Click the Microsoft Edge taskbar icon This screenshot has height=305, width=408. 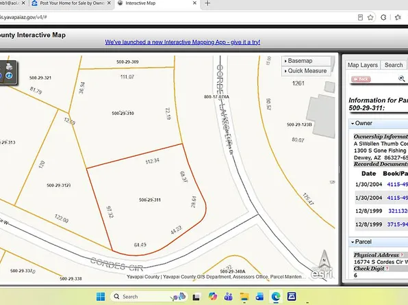[276, 296]
